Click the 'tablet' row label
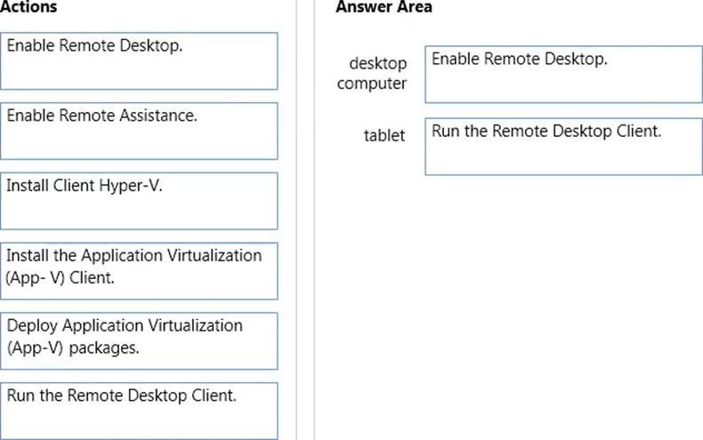The height and width of the screenshot is (440, 703). 384,136
